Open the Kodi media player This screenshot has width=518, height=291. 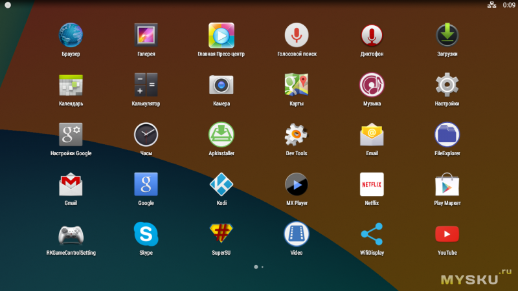click(221, 184)
